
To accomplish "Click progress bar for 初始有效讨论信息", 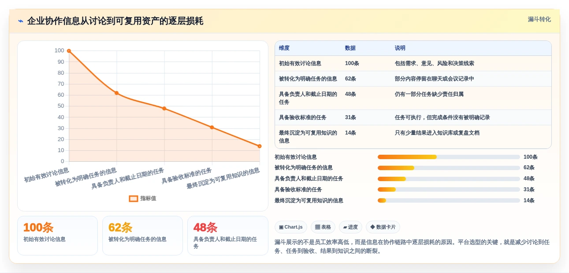I will click(449, 157).
